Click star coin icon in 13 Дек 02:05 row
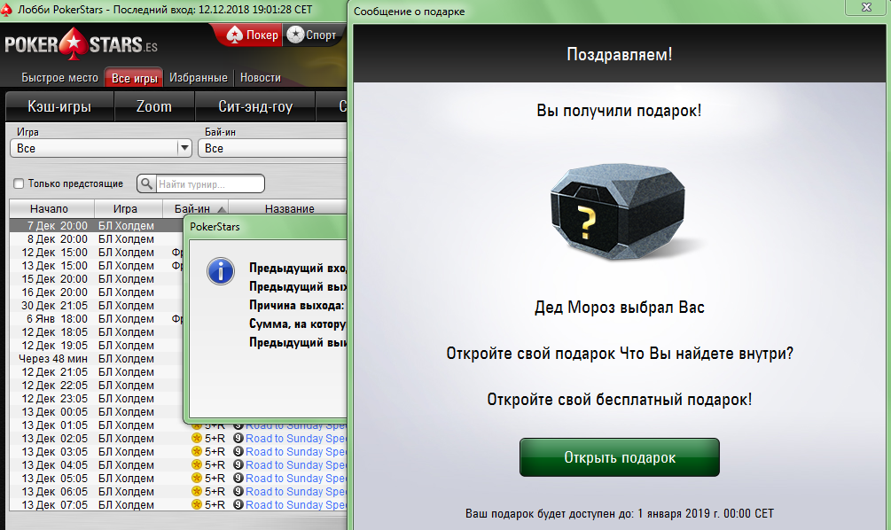Image resolution: width=891 pixels, height=530 pixels. click(x=197, y=438)
